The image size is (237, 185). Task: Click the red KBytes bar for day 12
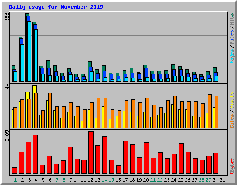tap(91, 153)
